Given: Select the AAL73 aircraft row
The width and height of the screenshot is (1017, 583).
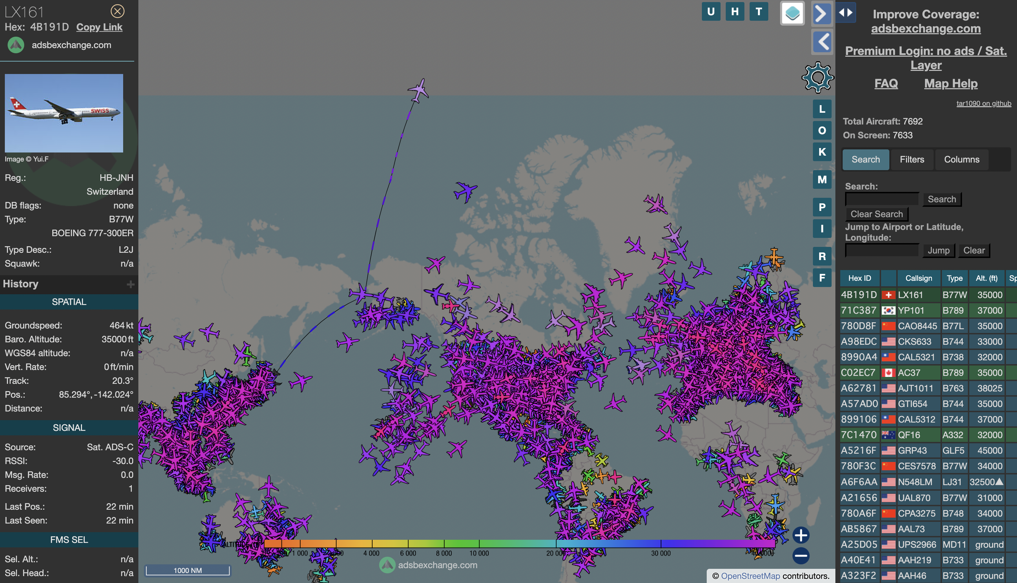Looking at the screenshot, I should (928, 529).
